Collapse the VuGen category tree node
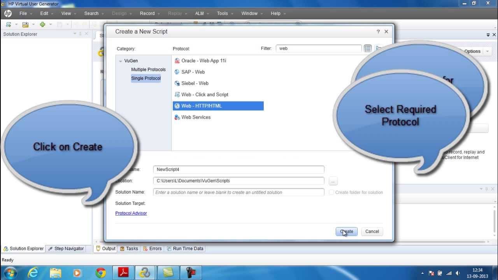The height and width of the screenshot is (280, 498). pyautogui.click(x=121, y=61)
